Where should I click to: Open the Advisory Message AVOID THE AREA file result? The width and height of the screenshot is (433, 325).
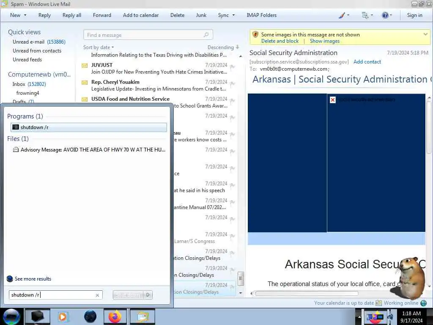pos(89,149)
